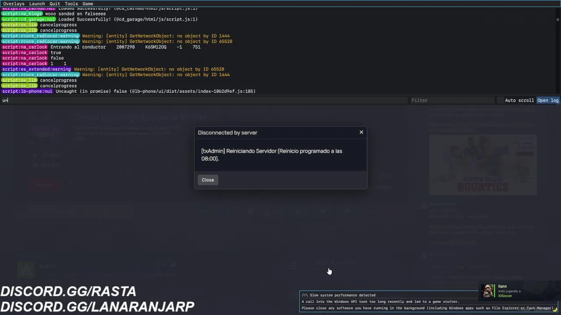Click 'Slow system performance detected' warning header
This screenshot has height=315, width=561.
(x=338, y=295)
